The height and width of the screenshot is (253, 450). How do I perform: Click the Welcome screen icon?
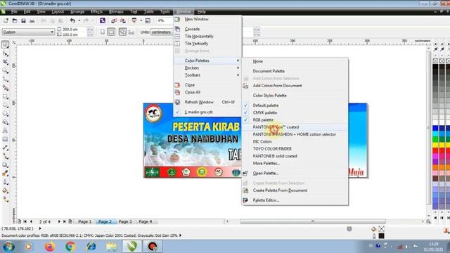pyautogui.click(x=148, y=20)
